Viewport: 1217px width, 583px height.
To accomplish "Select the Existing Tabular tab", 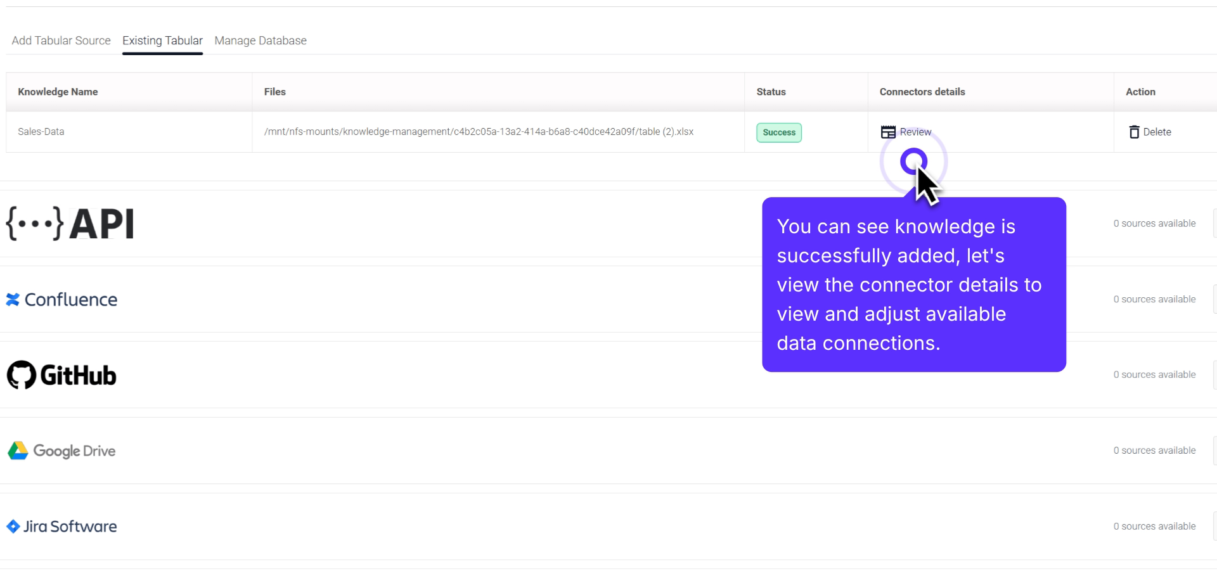I will 162,41.
